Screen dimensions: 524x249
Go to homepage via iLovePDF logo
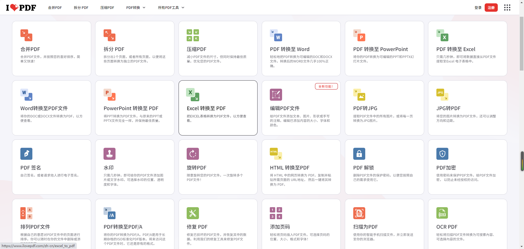pos(21,8)
